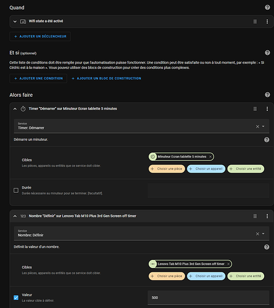Collapse the Nombre Définir action card

(x=15, y=216)
